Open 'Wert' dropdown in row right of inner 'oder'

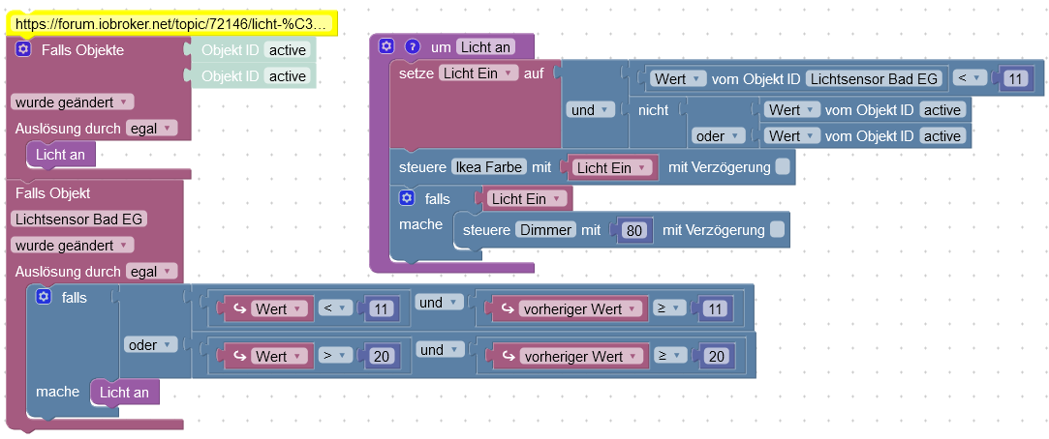coord(792,136)
